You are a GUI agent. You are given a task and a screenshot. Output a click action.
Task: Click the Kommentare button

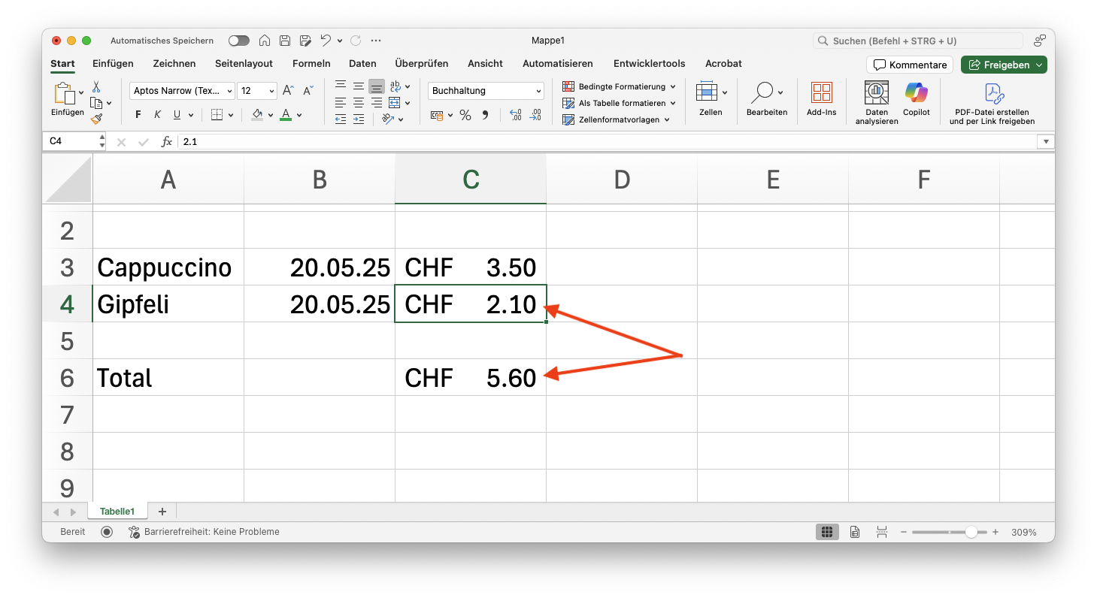click(x=910, y=65)
